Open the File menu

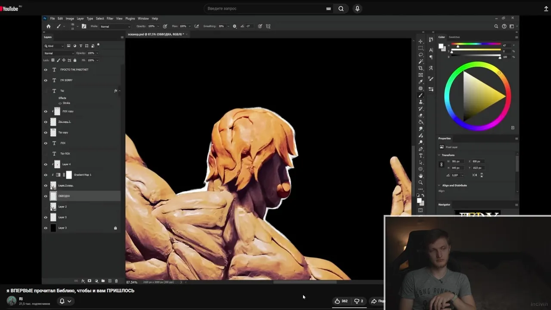53,19
